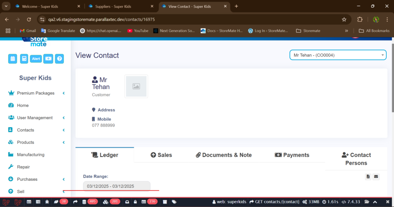This screenshot has width=394, height=207.
Task: Open the Sell menu item
Action: click(21, 192)
